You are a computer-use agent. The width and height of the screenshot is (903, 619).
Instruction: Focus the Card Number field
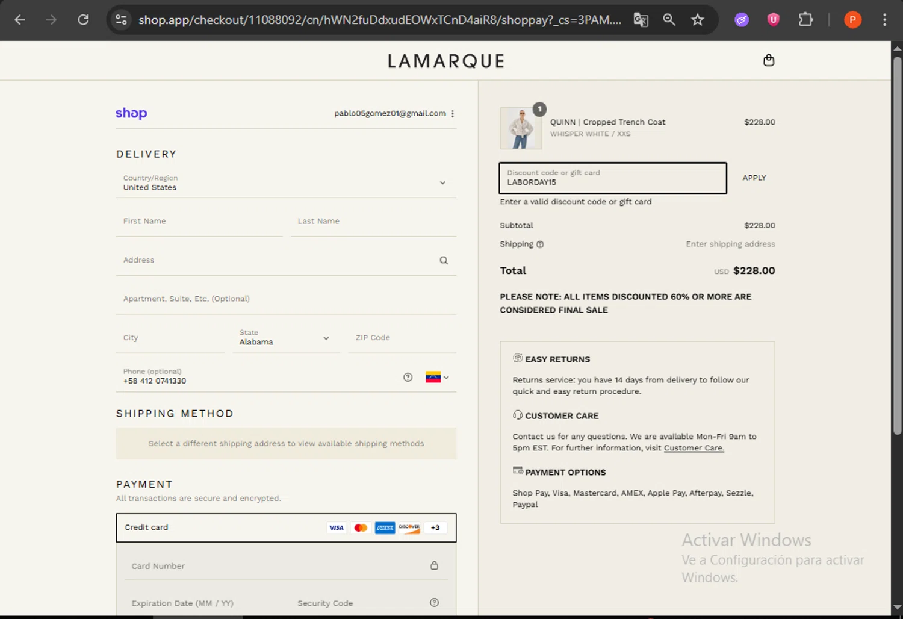[286, 566]
